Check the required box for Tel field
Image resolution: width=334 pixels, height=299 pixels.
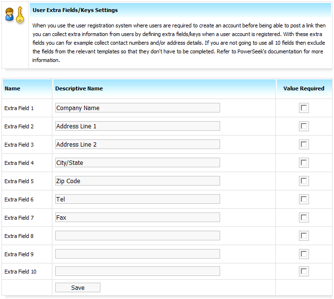point(304,199)
